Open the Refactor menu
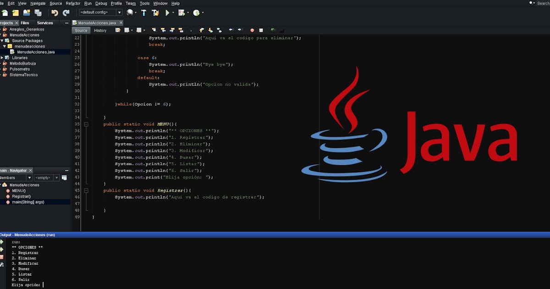The width and height of the screenshot is (550, 289). tap(73, 3)
